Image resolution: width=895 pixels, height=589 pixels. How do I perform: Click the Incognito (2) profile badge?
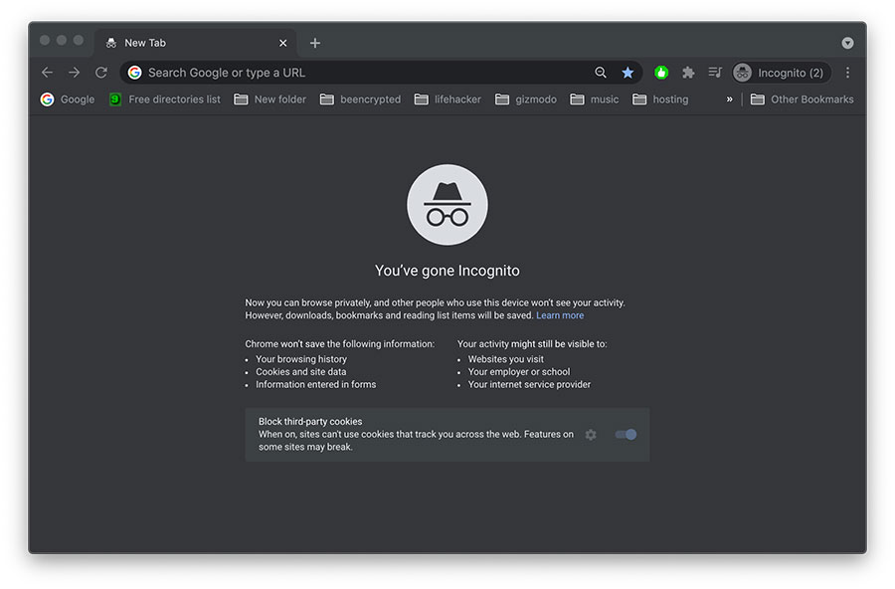point(782,72)
